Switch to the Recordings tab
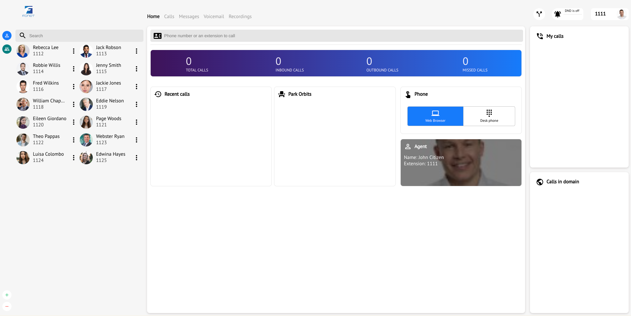The width and height of the screenshot is (631, 316). pyautogui.click(x=240, y=16)
